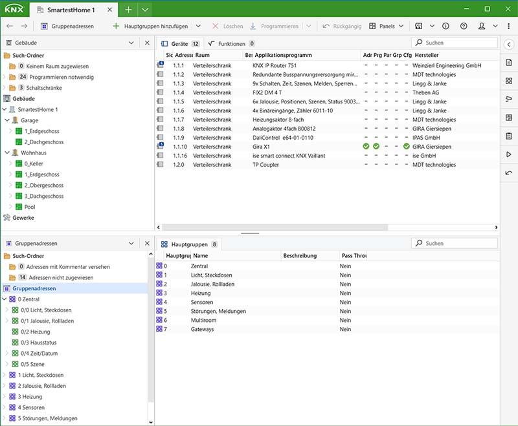518x426 pixels.
Task: Click the horizontal scrollbar in the devices panel
Action: pos(275,227)
